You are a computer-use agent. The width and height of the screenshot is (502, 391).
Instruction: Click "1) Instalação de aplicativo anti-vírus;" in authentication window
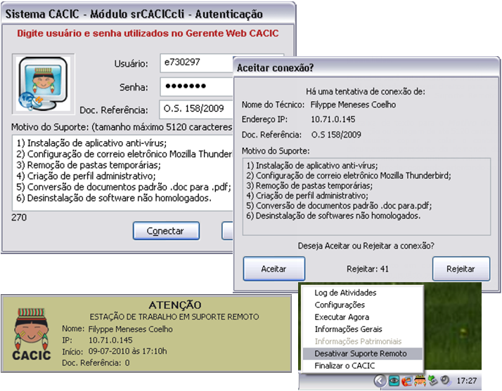pos(91,143)
